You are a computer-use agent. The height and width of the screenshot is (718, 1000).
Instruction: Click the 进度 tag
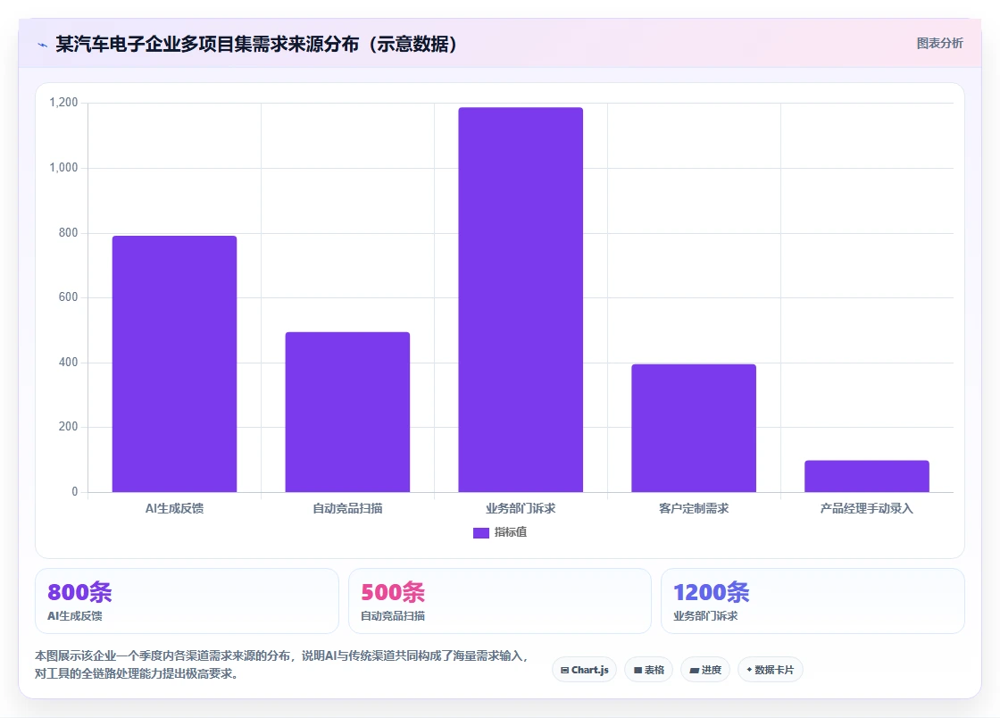[705, 670]
